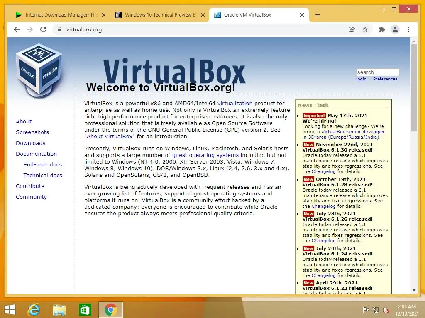This screenshot has height=318, width=425.
Task: Bookmark this page with the star icon
Action: pyautogui.click(x=365, y=29)
